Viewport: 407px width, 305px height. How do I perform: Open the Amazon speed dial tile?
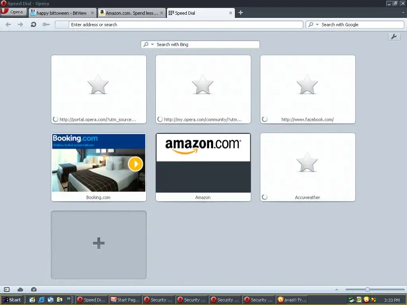pos(203,167)
